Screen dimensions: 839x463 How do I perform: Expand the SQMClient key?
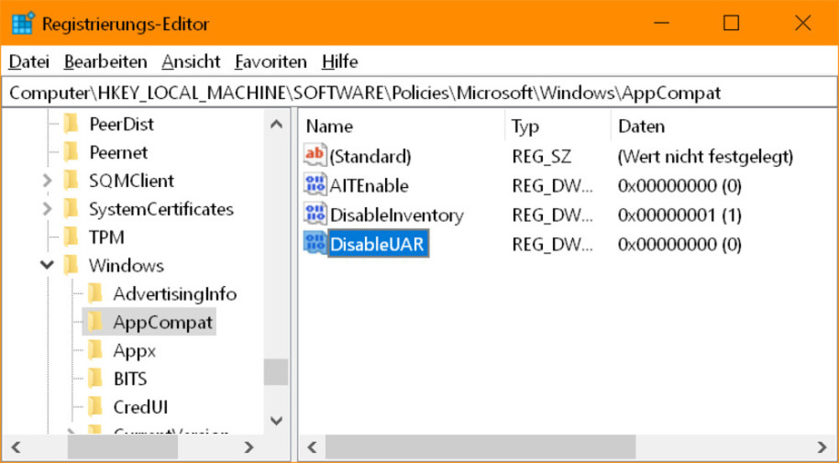tap(47, 181)
